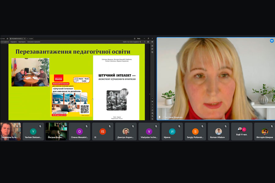Screen dimensions: 275x183
Task: Click the main Светлана Доценко speaker video
Action: (x=216, y=79)
